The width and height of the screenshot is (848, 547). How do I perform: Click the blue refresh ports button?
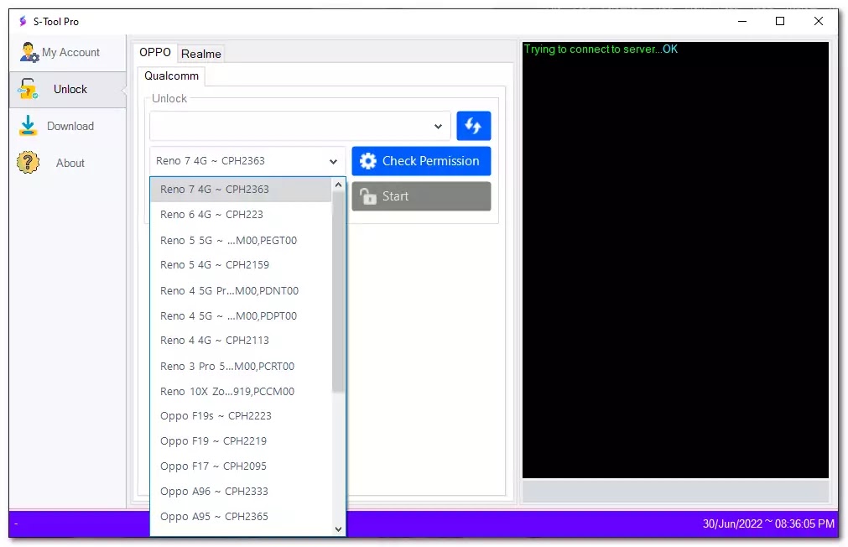pos(473,126)
